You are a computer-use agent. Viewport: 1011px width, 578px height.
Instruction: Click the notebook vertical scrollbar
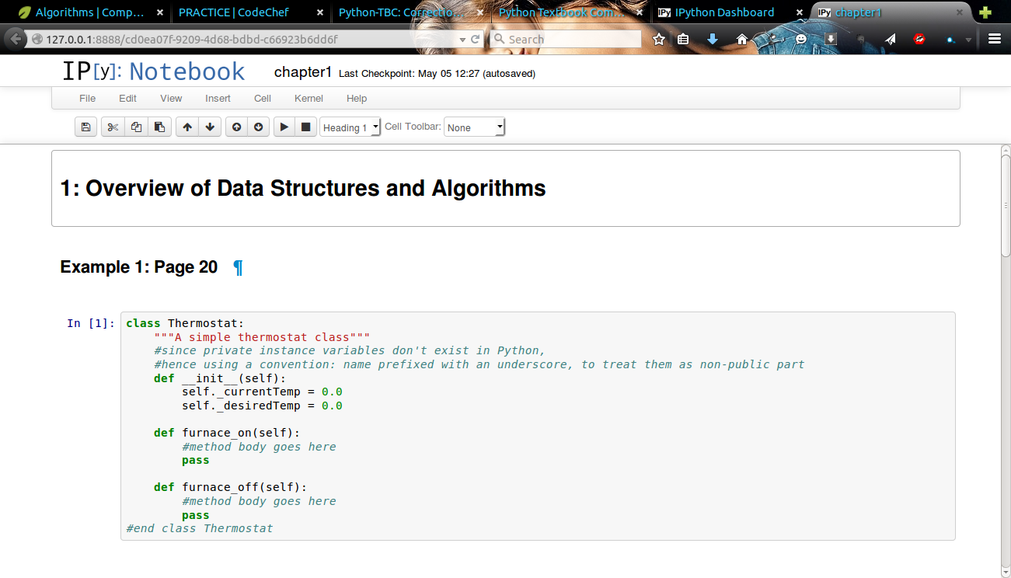point(1006,202)
